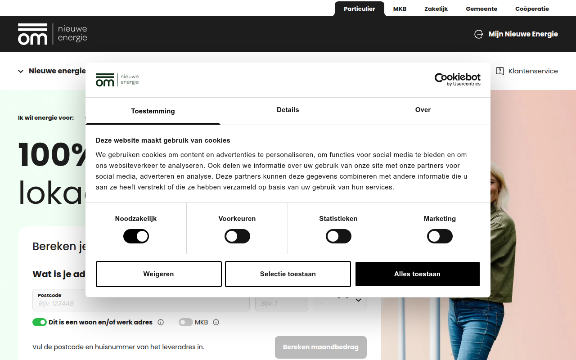
Task: Open the Over tab
Action: tap(423, 110)
